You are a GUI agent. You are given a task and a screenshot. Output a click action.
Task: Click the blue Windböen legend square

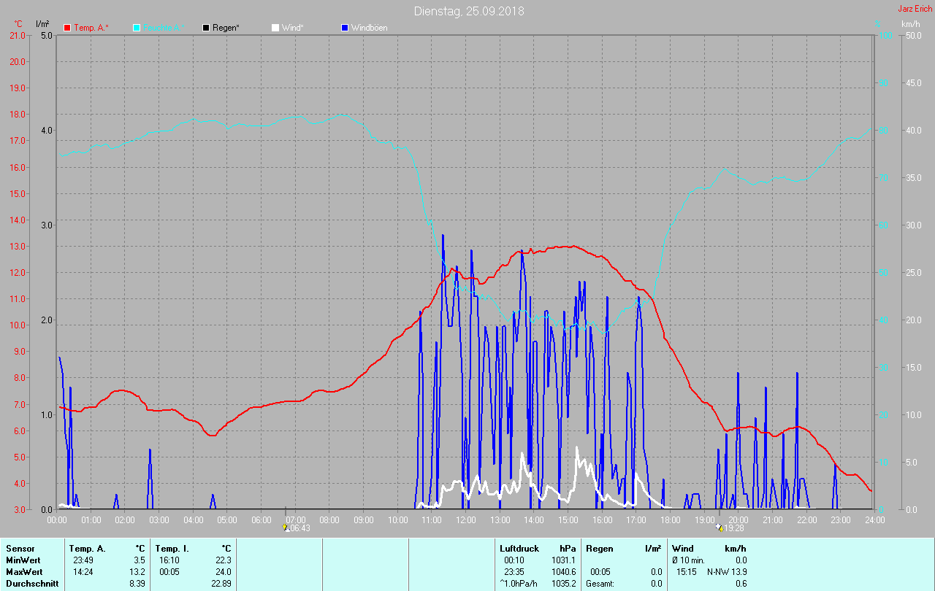pos(345,28)
